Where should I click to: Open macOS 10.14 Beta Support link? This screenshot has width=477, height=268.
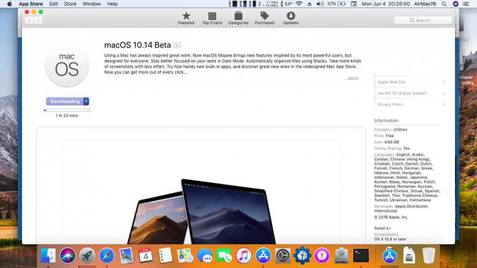(410, 93)
